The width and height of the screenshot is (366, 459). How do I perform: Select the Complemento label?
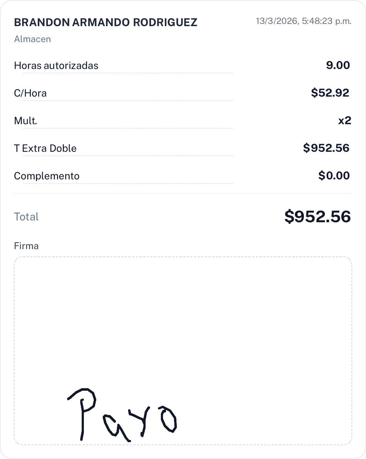coord(46,176)
